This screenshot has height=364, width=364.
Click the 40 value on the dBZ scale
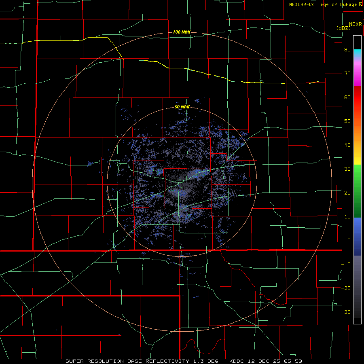pyautogui.click(x=347, y=145)
